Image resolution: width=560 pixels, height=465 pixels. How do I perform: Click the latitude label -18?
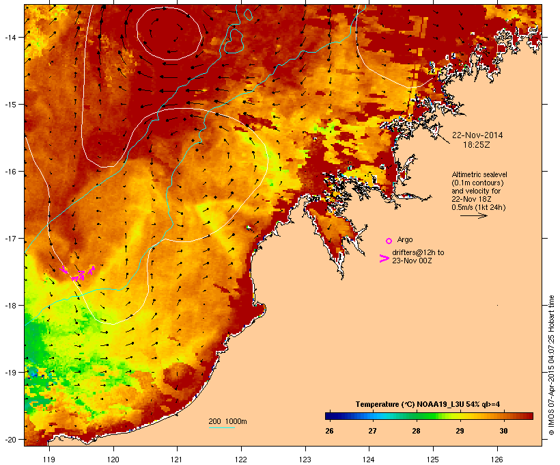point(10,305)
